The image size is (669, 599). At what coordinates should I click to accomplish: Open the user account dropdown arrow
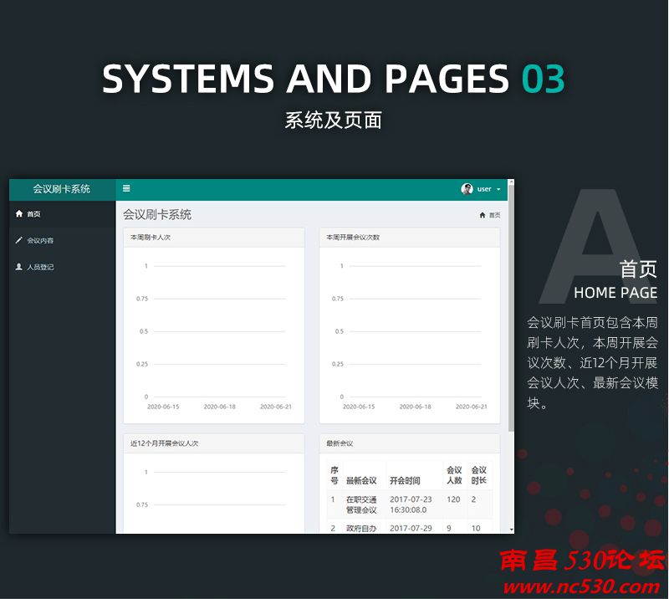point(499,189)
